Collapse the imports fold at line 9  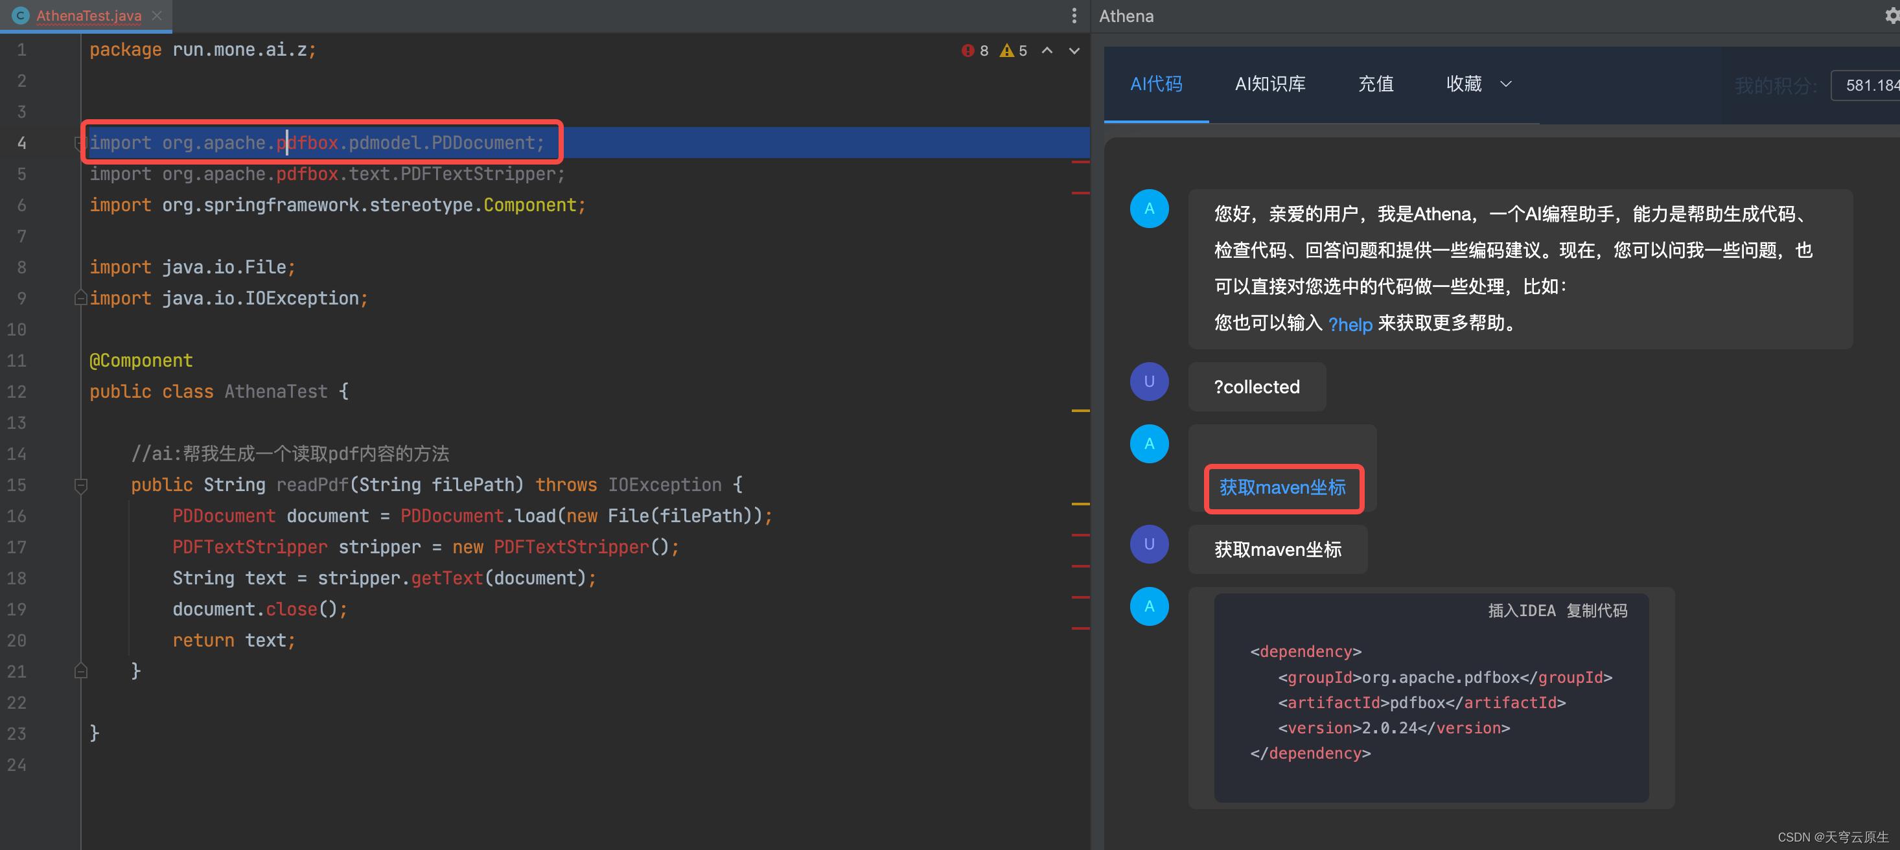point(80,298)
